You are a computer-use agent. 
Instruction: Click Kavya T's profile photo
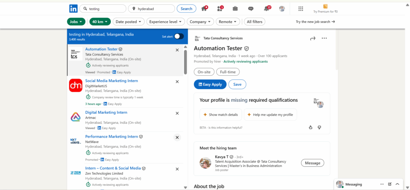[x=205, y=163]
